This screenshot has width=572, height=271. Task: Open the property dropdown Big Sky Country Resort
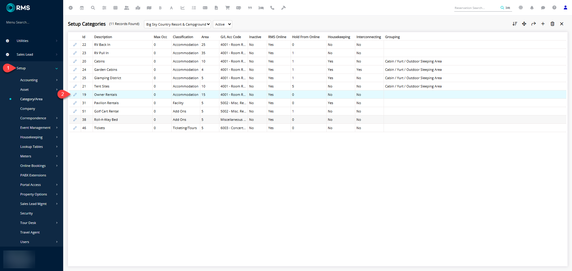point(177,24)
